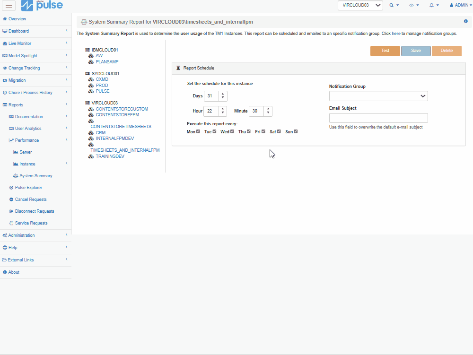This screenshot has height=355, width=473.
Task: Open the notifications bell menu
Action: coord(434,5)
